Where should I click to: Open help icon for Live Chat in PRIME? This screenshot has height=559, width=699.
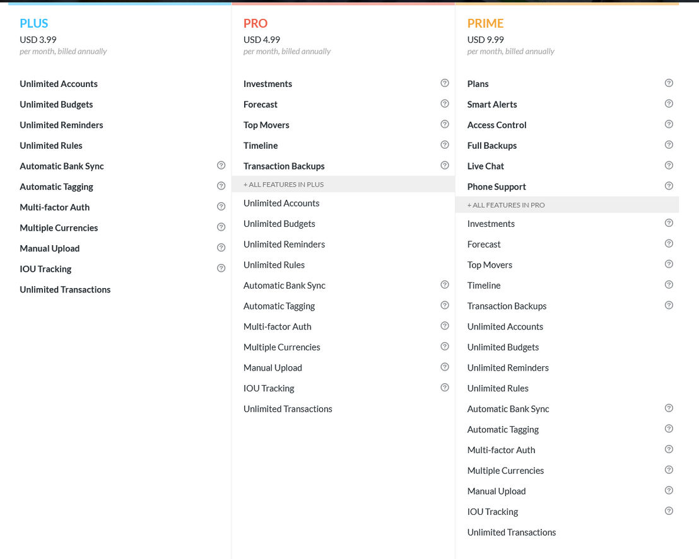(669, 165)
